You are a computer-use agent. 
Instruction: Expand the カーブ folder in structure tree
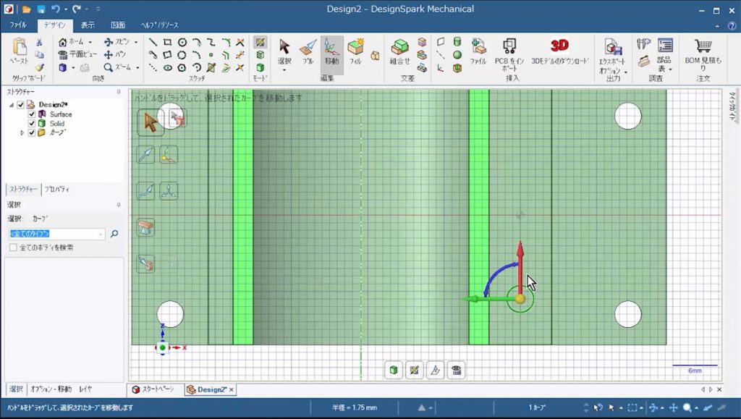22,133
